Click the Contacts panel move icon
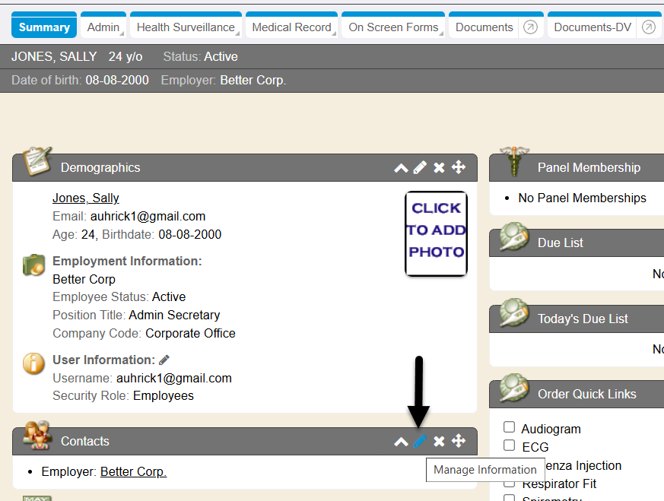The width and height of the screenshot is (664, 501). [x=459, y=441]
